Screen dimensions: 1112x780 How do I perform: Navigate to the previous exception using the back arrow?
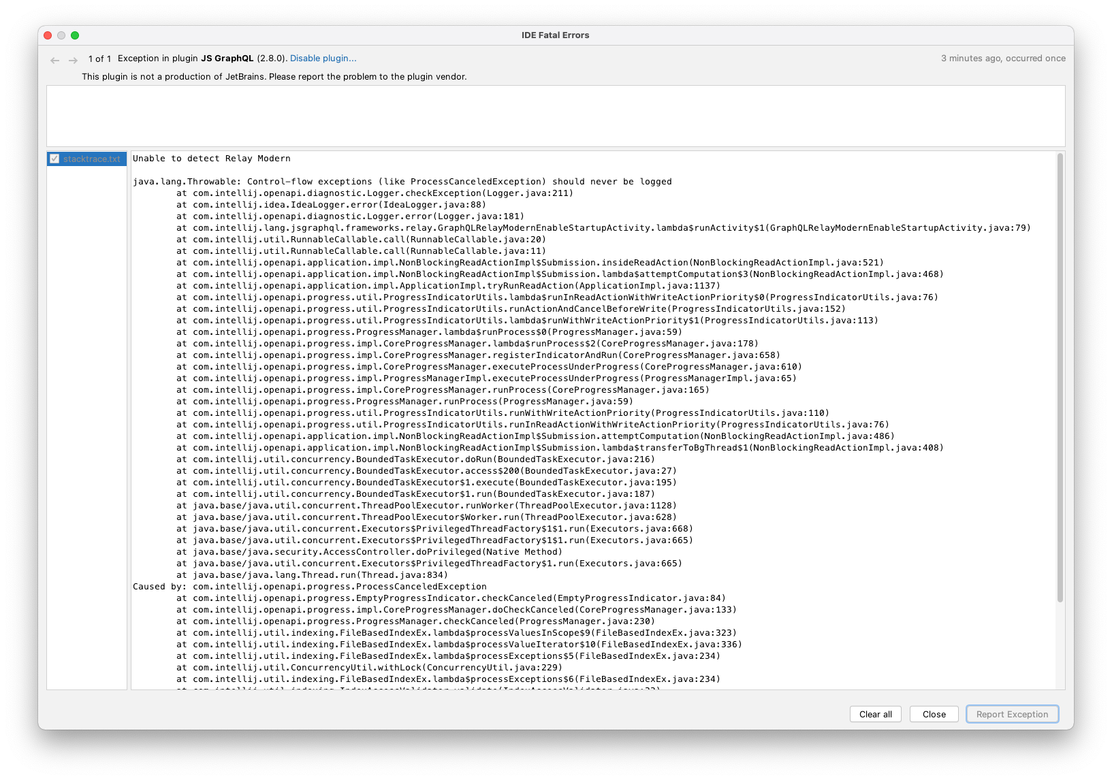[x=54, y=60]
